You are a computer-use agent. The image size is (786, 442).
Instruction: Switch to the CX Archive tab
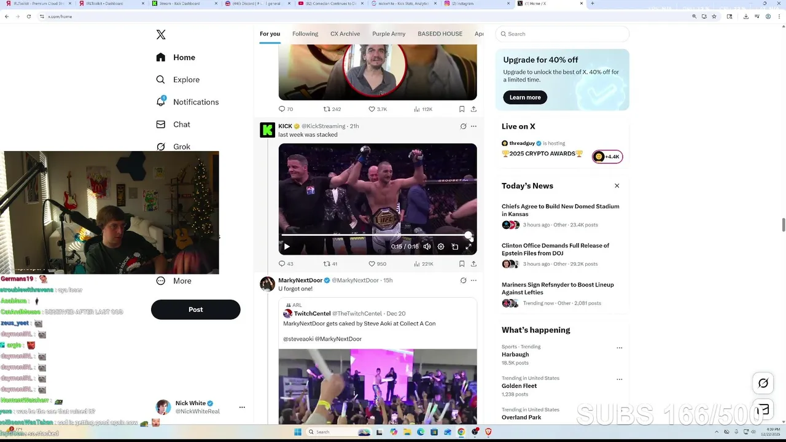coord(345,34)
